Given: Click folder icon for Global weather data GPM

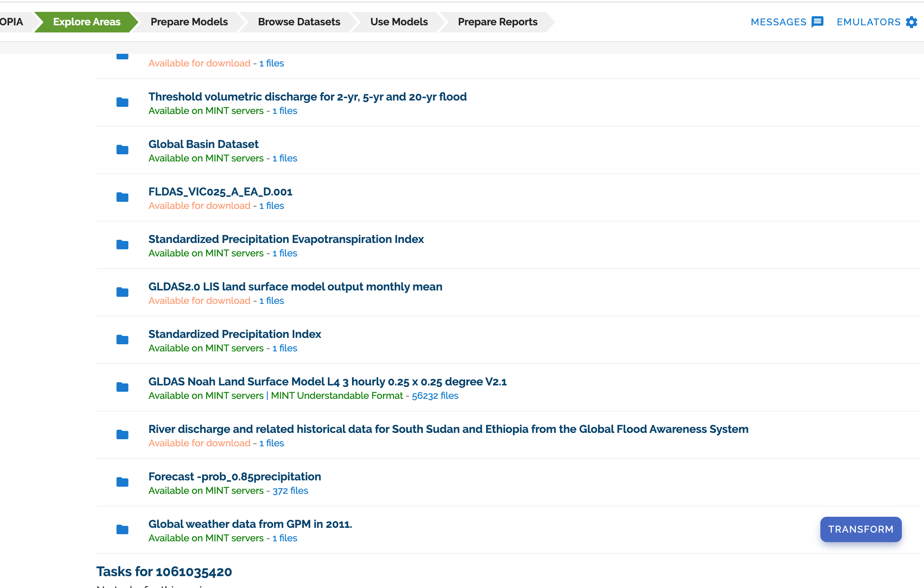Looking at the screenshot, I should click(122, 529).
